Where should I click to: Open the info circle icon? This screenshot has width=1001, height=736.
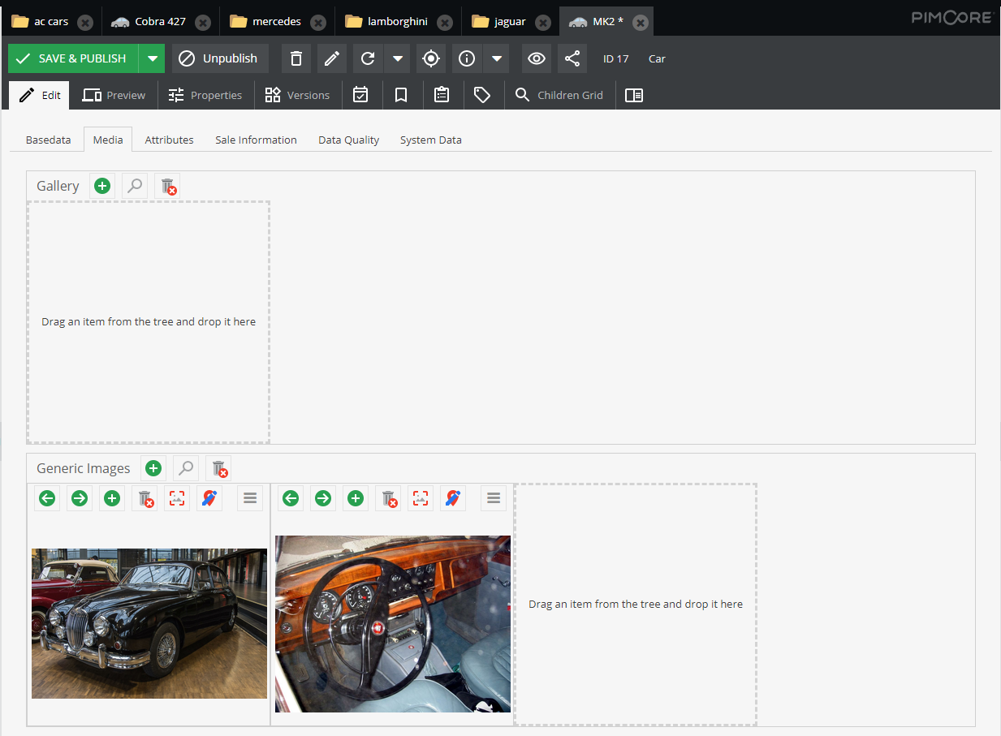click(467, 58)
